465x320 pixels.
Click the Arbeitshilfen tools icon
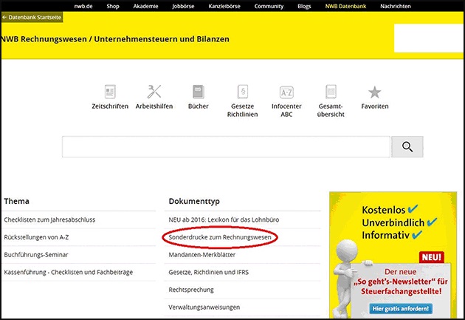tap(154, 92)
